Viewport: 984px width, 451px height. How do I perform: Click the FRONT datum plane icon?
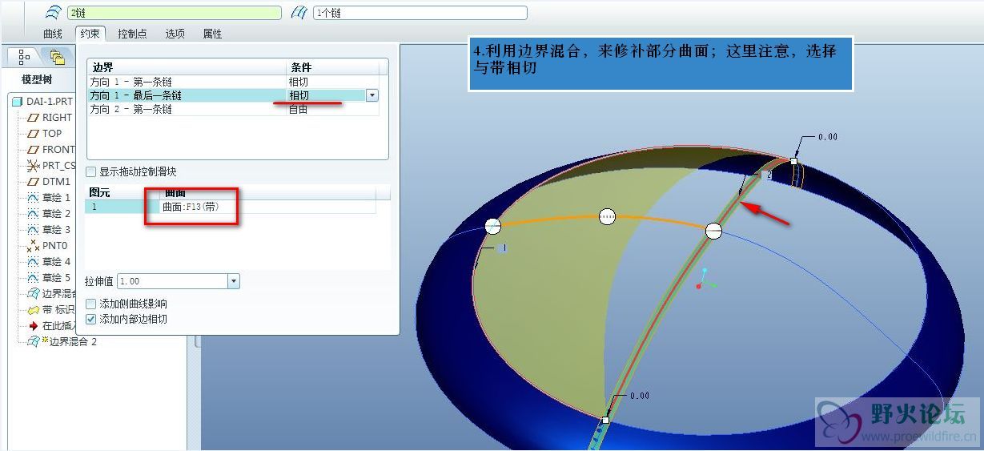click(34, 150)
